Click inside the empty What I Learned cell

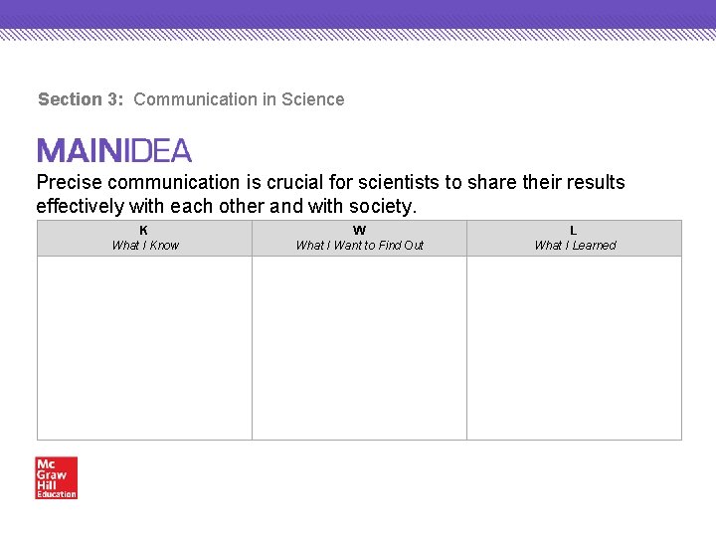pos(575,348)
